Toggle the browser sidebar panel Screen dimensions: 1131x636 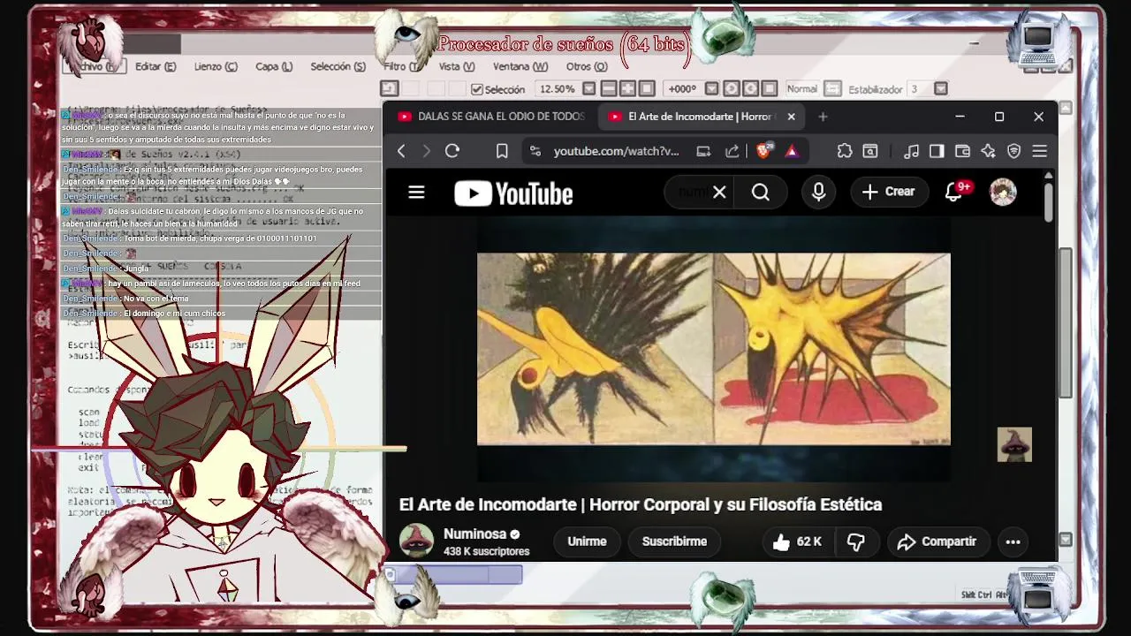click(937, 151)
